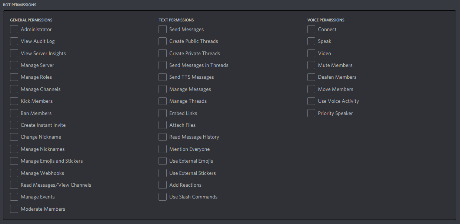The image size is (460, 224).
Task: Check Kick Members under General Permissions
Action: tap(14, 101)
